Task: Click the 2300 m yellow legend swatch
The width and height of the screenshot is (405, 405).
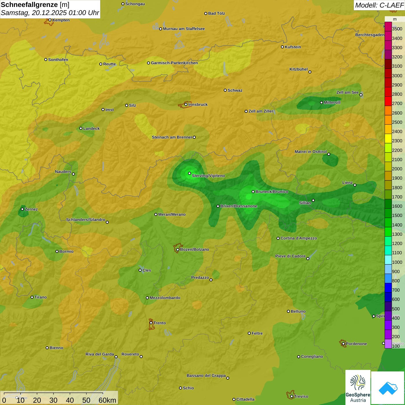Action: tap(388, 139)
